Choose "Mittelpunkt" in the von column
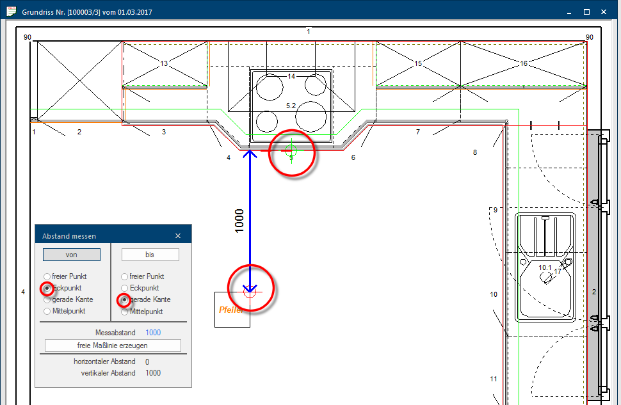The height and width of the screenshot is (405, 621). 47,311
